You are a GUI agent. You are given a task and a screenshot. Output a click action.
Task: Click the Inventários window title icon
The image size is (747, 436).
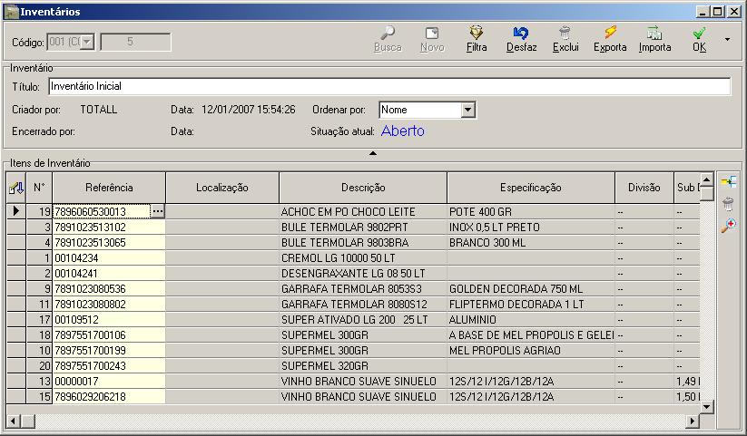click(11, 12)
